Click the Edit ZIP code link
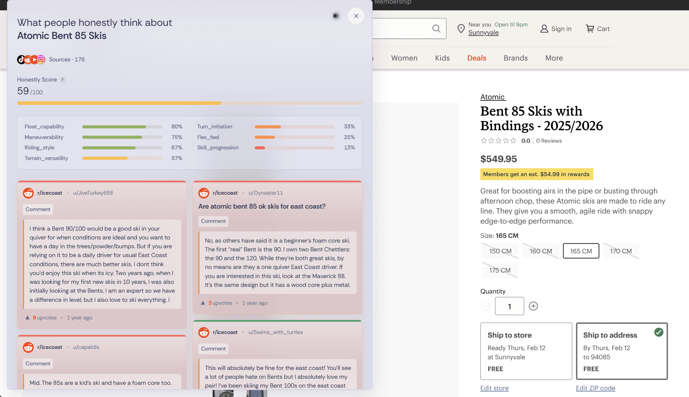 coord(595,388)
